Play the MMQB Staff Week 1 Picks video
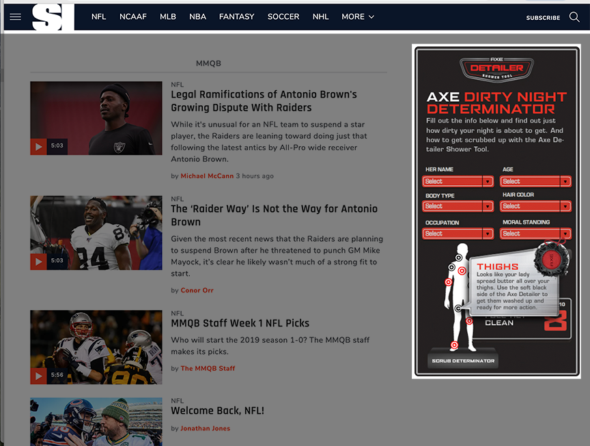Screen dimensions: 590x446 coord(38,376)
